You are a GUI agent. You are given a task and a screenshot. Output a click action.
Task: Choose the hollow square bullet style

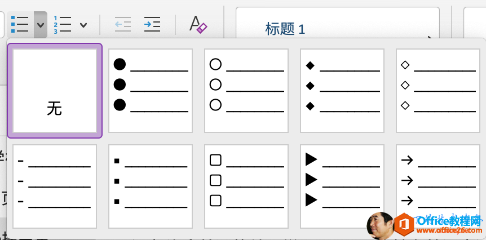tap(246, 186)
